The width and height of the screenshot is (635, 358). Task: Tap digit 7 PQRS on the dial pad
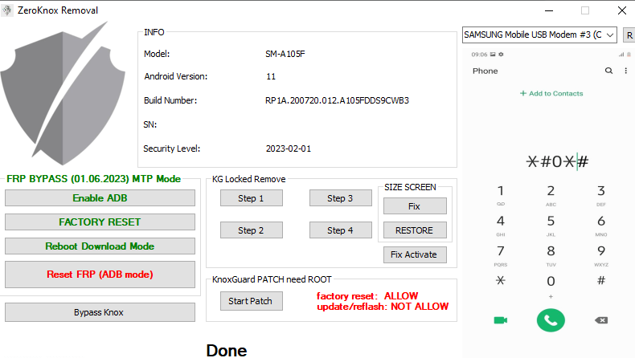coord(501,254)
